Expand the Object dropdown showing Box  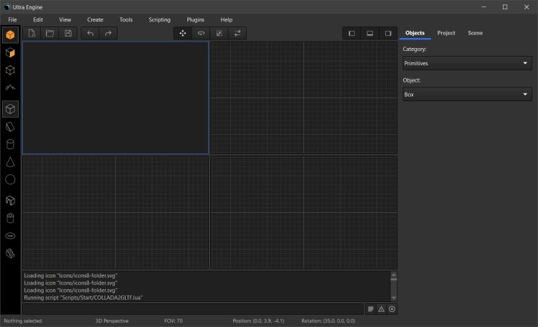click(x=466, y=94)
